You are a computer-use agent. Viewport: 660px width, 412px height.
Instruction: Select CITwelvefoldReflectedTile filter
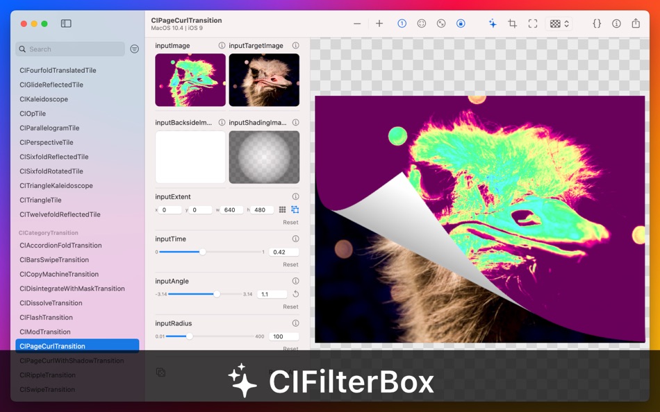tap(60, 214)
